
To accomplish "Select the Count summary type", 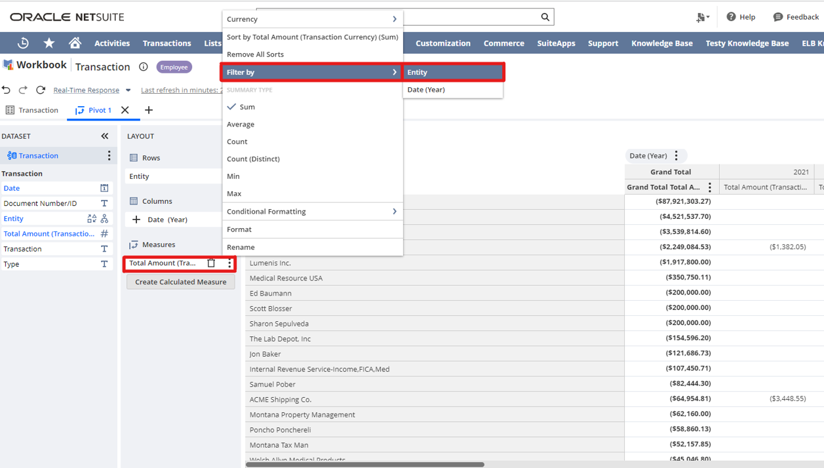I will click(x=312, y=142).
